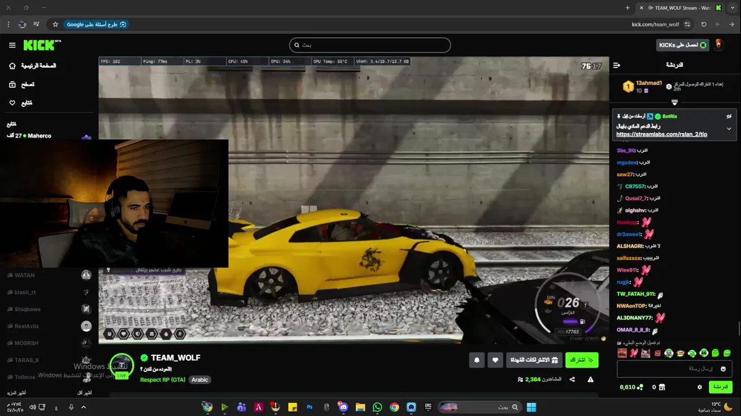Report the stream warning icon
Viewport: 741px width, 416px height.
click(590, 380)
